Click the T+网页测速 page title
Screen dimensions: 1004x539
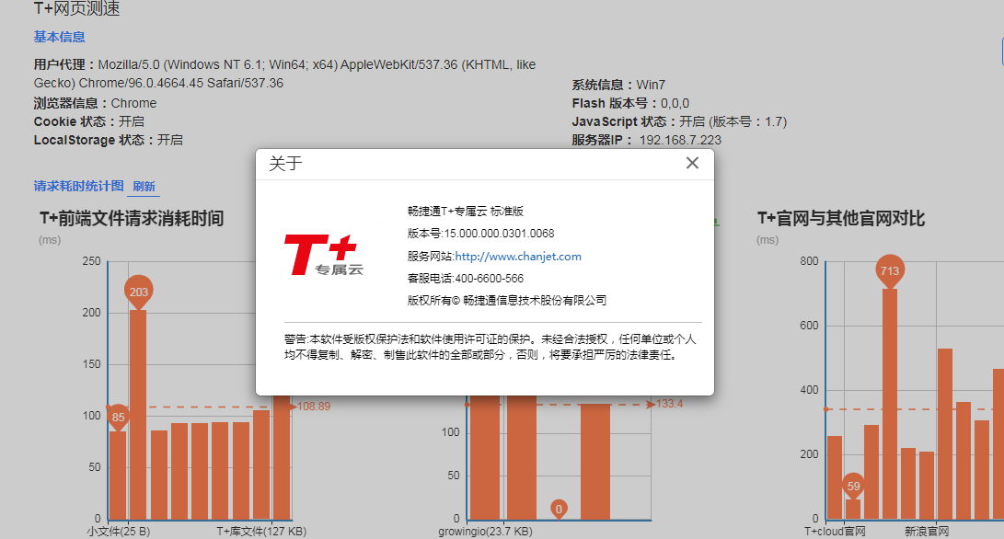click(x=76, y=8)
